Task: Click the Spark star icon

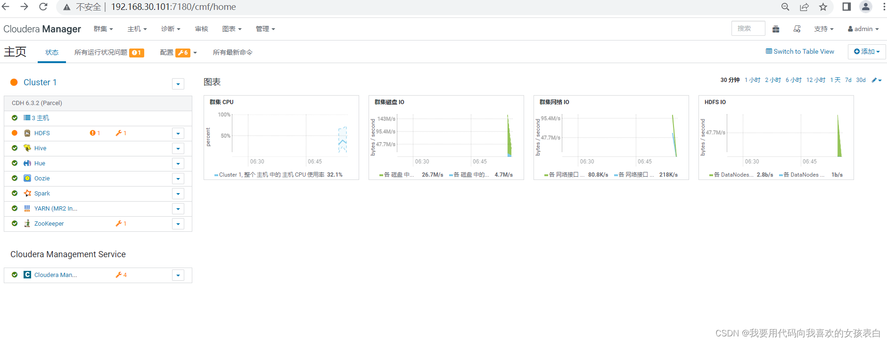Action: point(27,193)
